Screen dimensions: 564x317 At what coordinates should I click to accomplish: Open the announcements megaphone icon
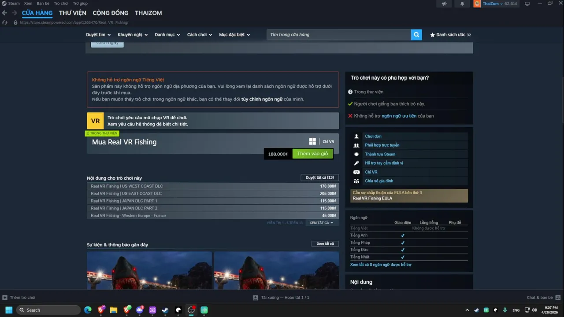444,4
